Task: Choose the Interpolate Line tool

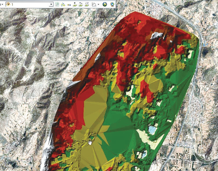Action: pyautogui.click(x=81, y=4)
